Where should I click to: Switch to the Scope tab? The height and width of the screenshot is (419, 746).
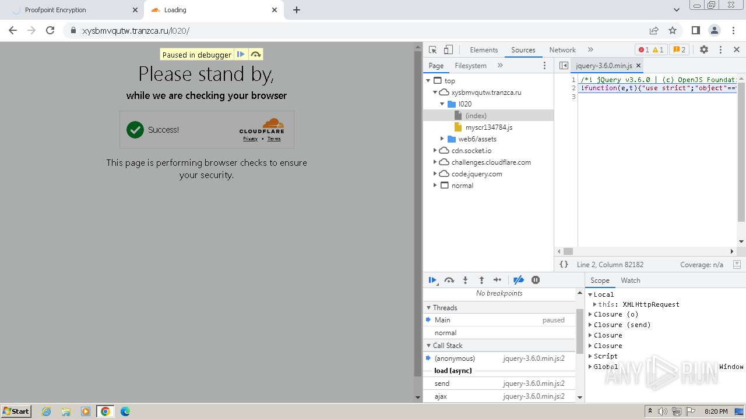pos(600,280)
